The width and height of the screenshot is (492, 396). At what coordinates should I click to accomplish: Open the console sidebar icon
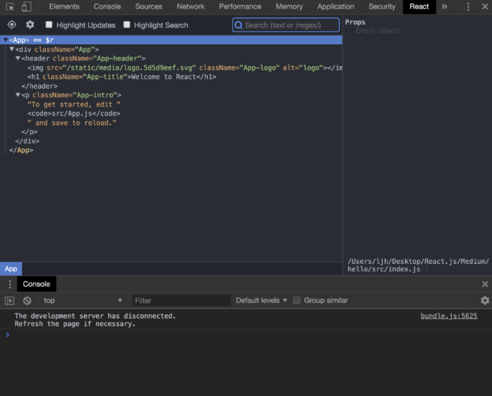coord(9,300)
